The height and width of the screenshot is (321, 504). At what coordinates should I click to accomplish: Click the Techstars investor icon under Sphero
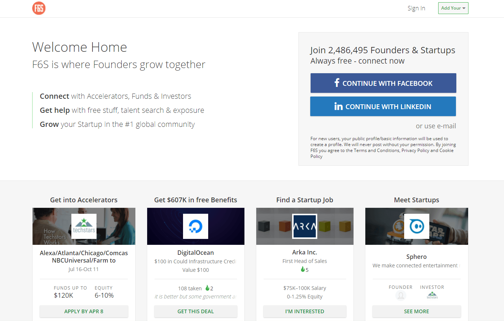432,295
